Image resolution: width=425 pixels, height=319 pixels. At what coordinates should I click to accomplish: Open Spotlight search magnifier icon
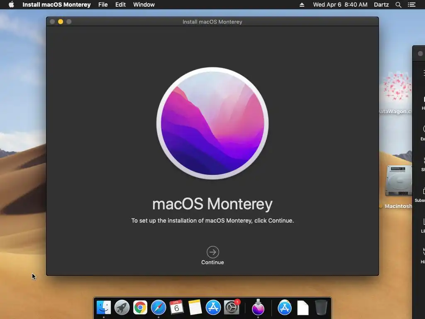pyautogui.click(x=398, y=5)
